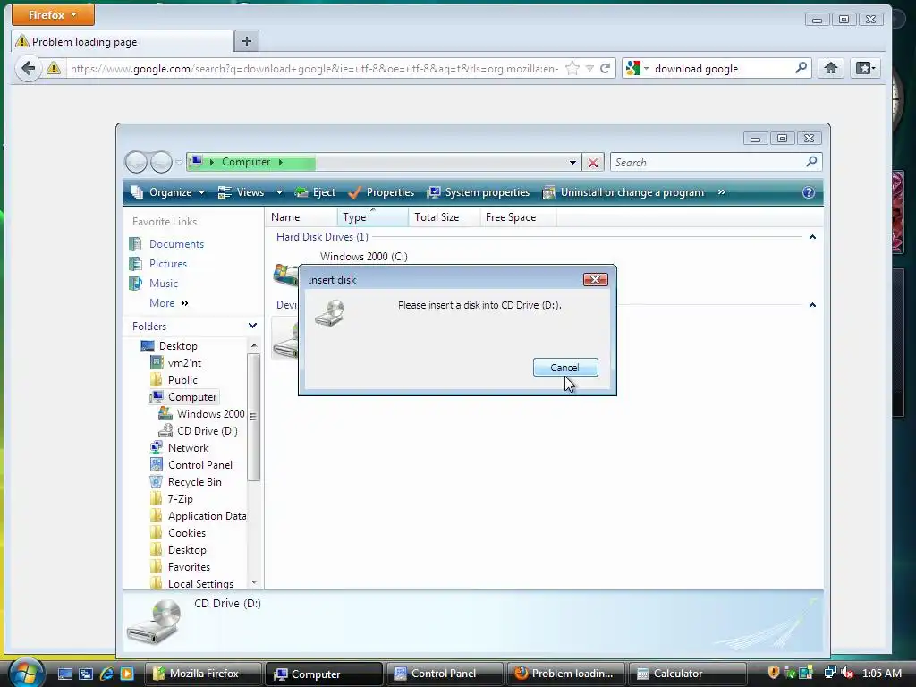This screenshot has width=916, height=687.
Task: Click Uninstall or change a program
Action: (x=623, y=192)
